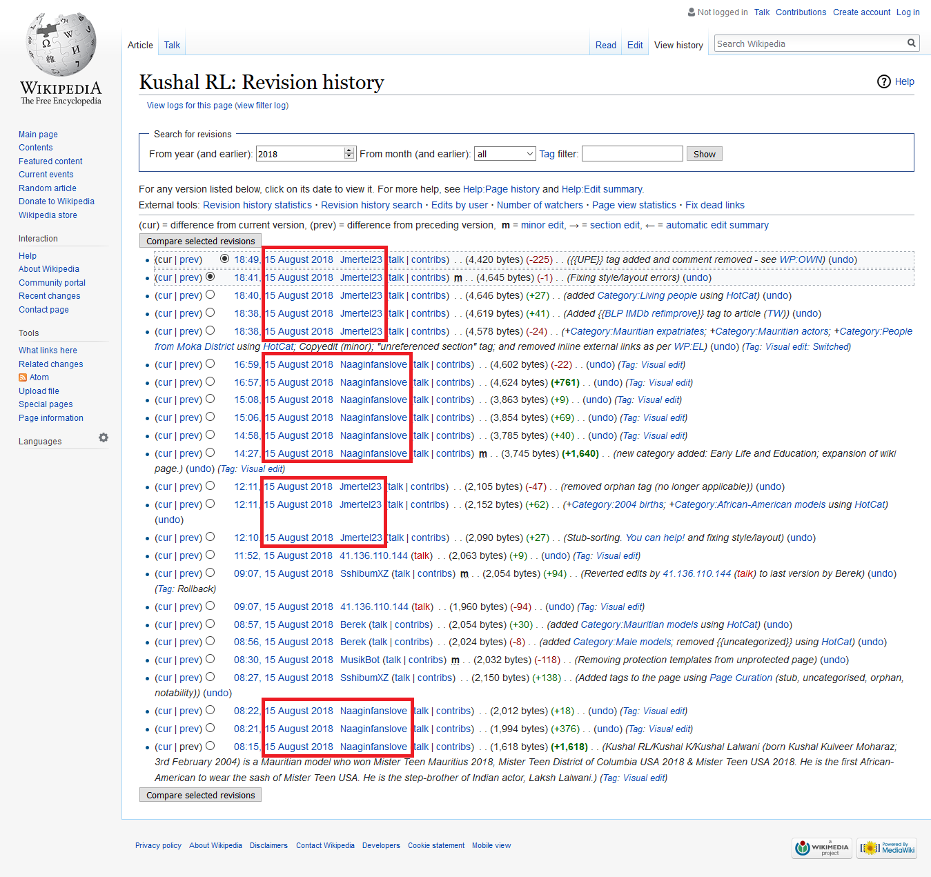Open the Languages settings gear icon

104,437
